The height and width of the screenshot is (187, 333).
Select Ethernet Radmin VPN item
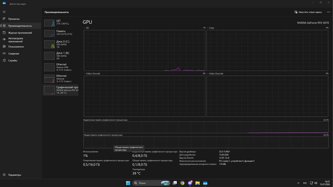point(61,67)
